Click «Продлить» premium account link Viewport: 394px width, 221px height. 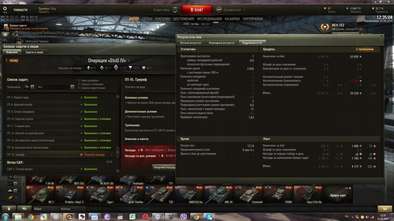point(44,12)
